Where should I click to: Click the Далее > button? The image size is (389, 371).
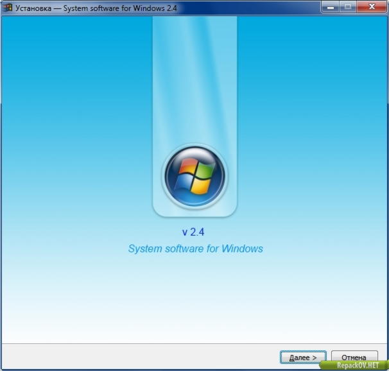point(303,357)
